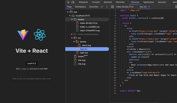Switch to the Console tab
The width and height of the screenshot is (177, 103).
[96, 2]
